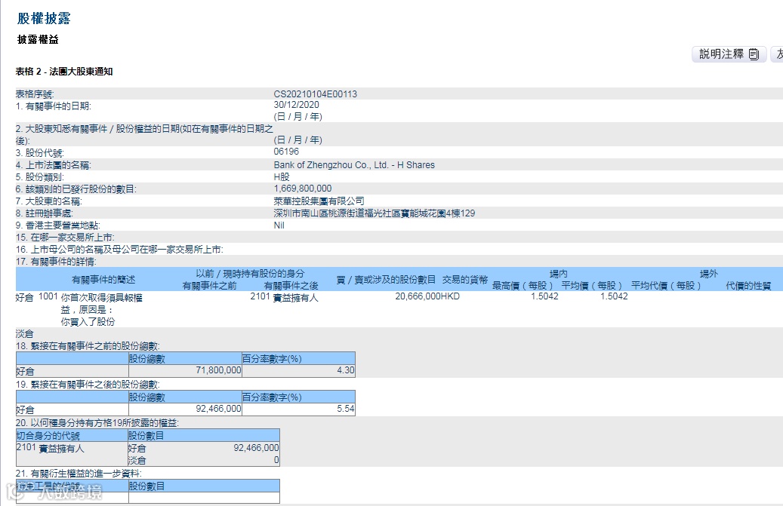
Task: Click the 淡倉 row label below event details
Action: coord(24,333)
